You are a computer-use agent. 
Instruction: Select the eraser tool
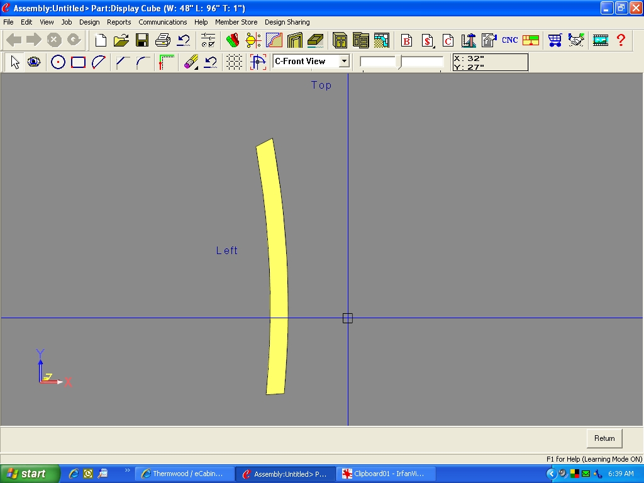click(x=191, y=62)
